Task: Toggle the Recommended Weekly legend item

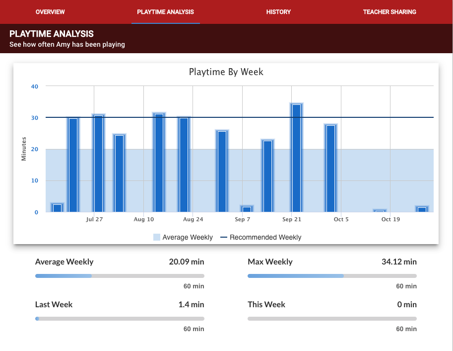Action: pyautogui.click(x=261, y=237)
